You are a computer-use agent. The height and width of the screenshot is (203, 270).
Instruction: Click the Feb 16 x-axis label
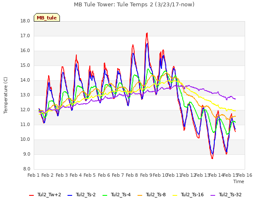click(245, 176)
